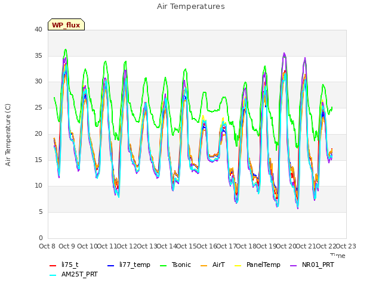Click the purple NR01_PRT legend swatch
The height and width of the screenshot is (286, 382).
[294, 265]
